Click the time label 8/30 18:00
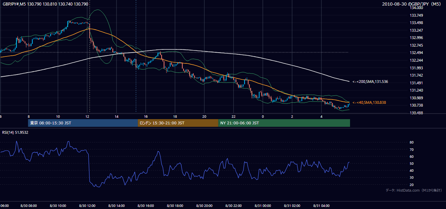The width and height of the screenshot is (446, 209). coord(175,206)
